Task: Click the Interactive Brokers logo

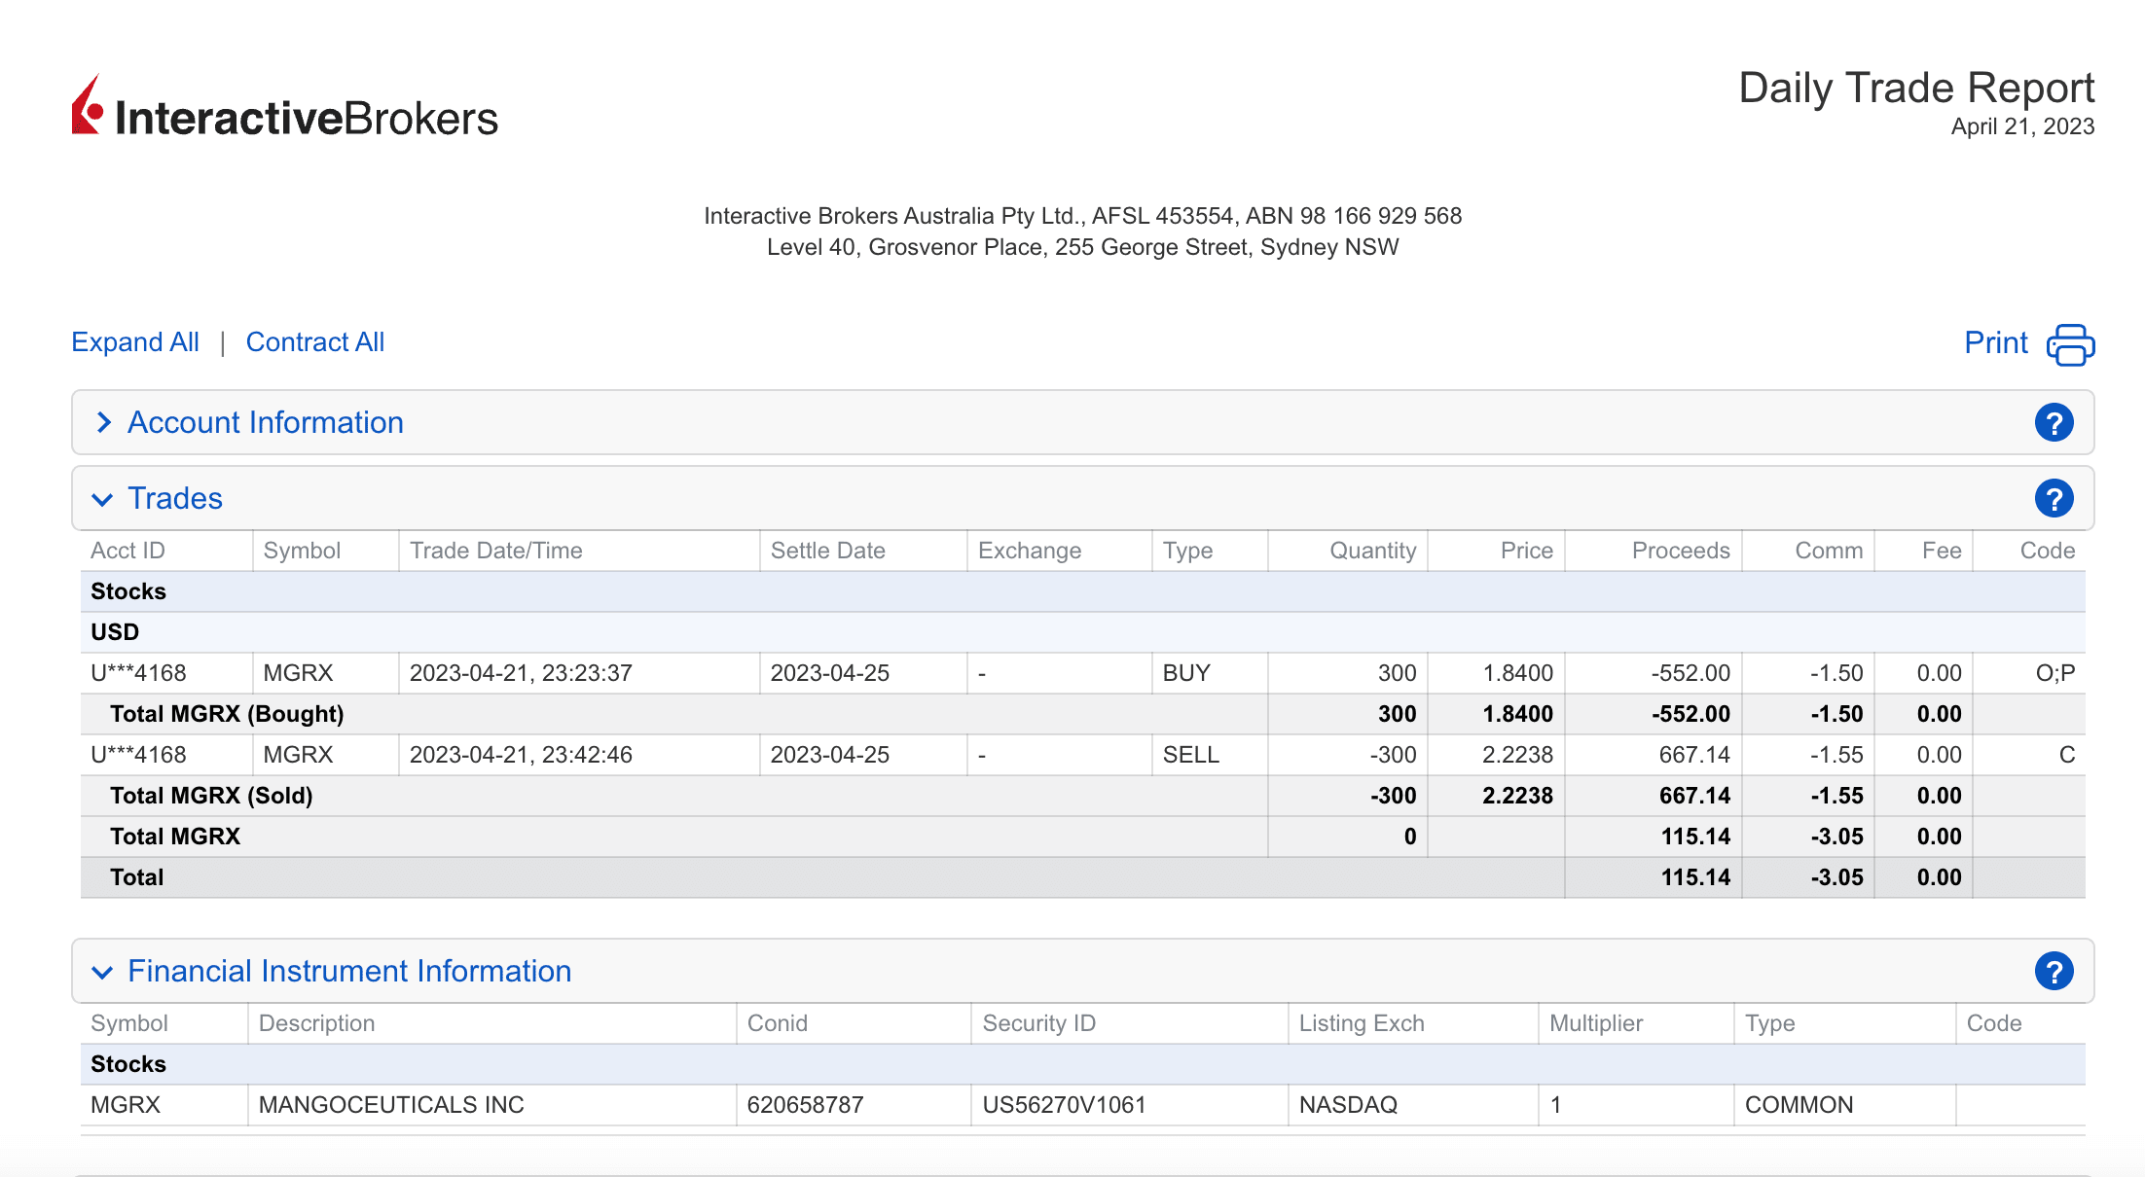Action: (284, 109)
